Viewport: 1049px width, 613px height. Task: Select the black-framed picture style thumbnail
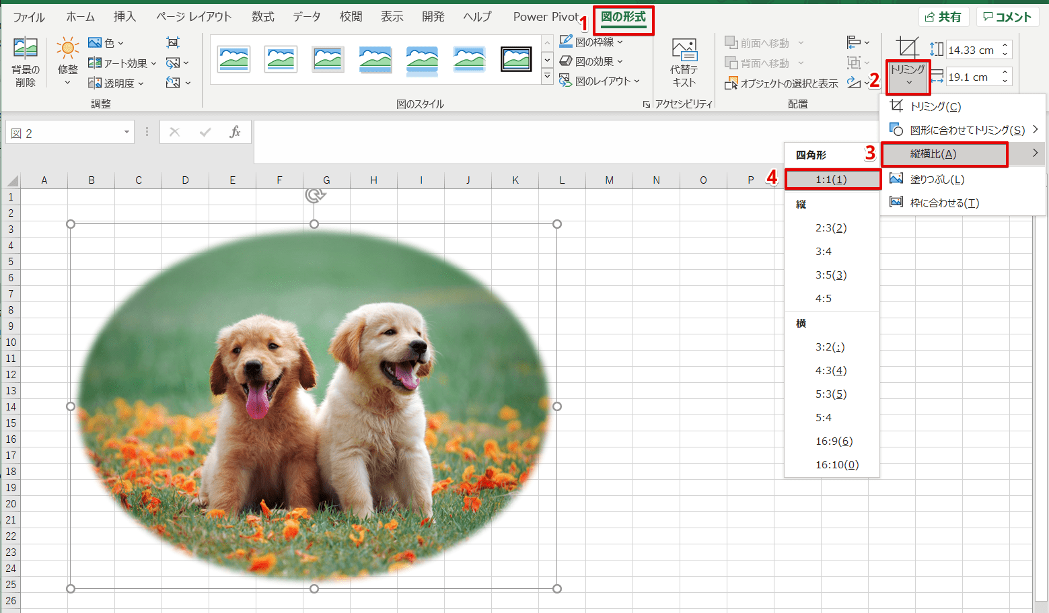[x=516, y=59]
